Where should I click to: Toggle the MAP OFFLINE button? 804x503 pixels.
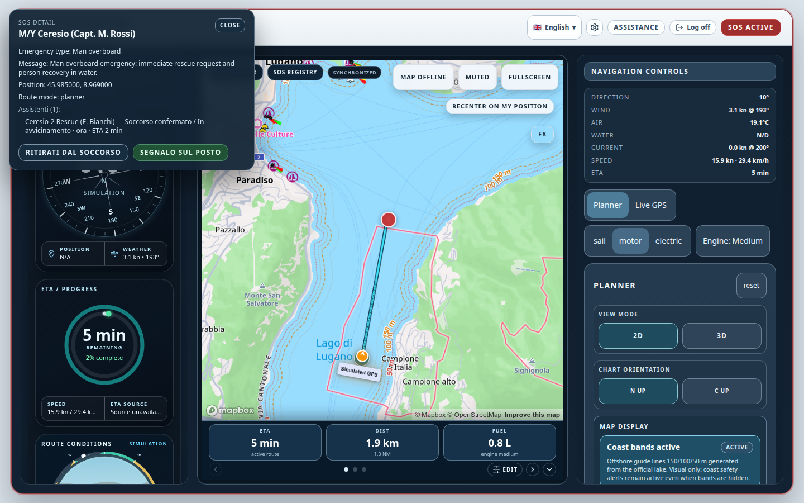pos(423,77)
